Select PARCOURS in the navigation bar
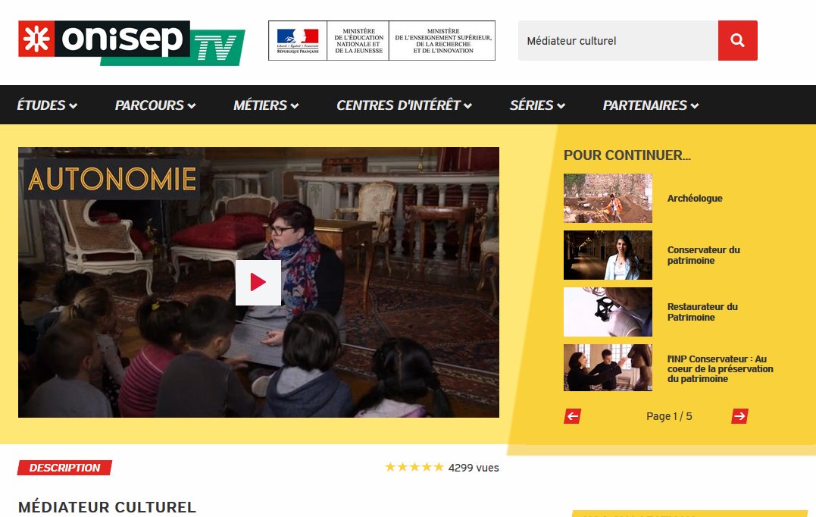The image size is (816, 517). (x=154, y=105)
